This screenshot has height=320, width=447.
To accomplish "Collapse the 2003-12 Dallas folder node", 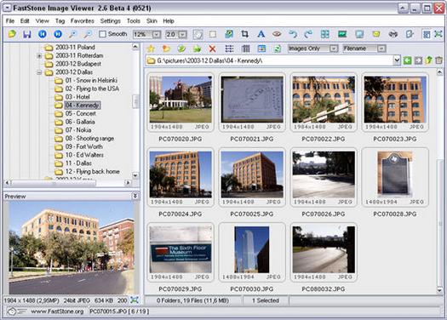I will click(39, 72).
